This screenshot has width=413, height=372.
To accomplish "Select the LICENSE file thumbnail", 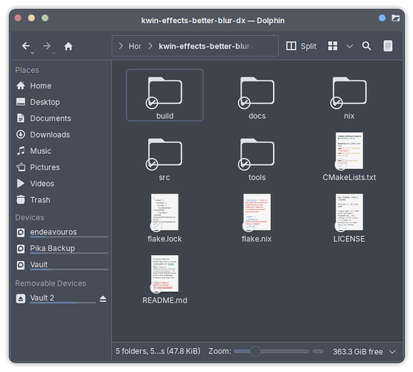I will (349, 212).
